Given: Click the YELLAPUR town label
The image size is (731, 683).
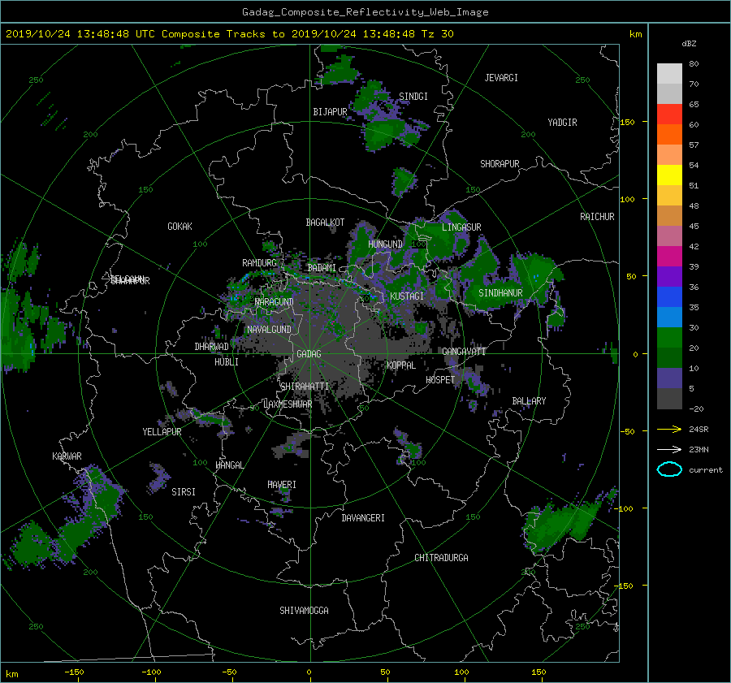Looking at the screenshot, I should (x=162, y=432).
